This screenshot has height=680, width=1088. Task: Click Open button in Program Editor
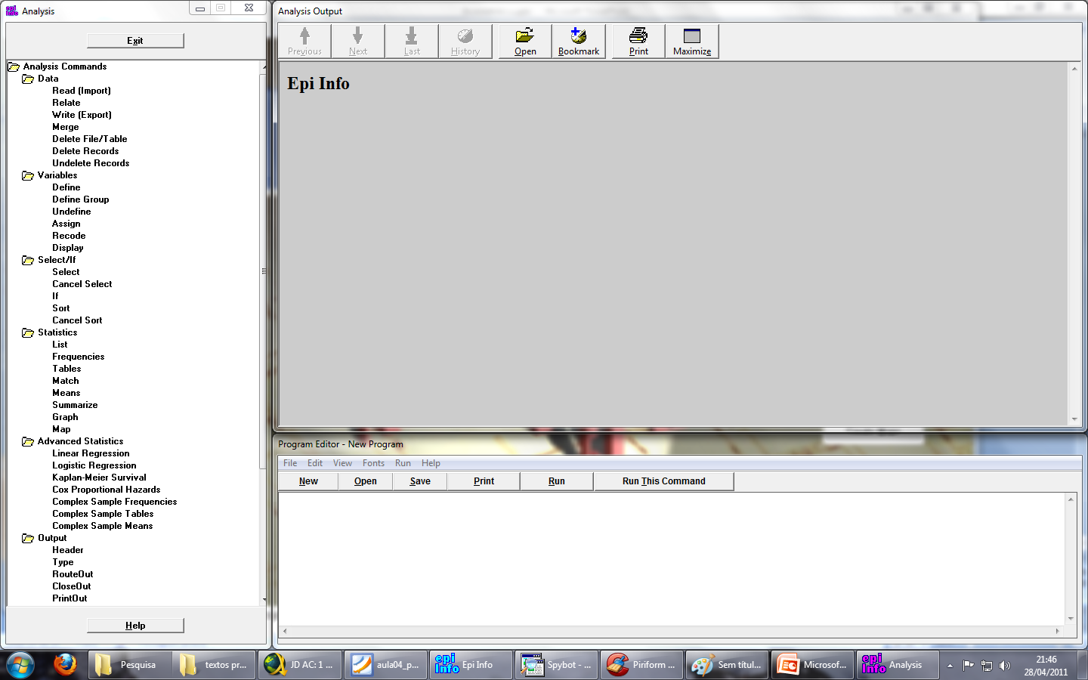point(366,481)
